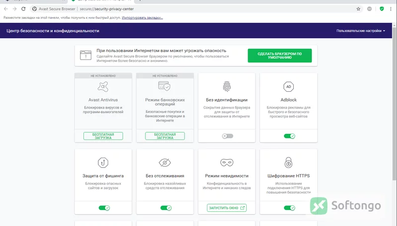
Task: Reload the page with refresh icon
Action: click(x=23, y=9)
